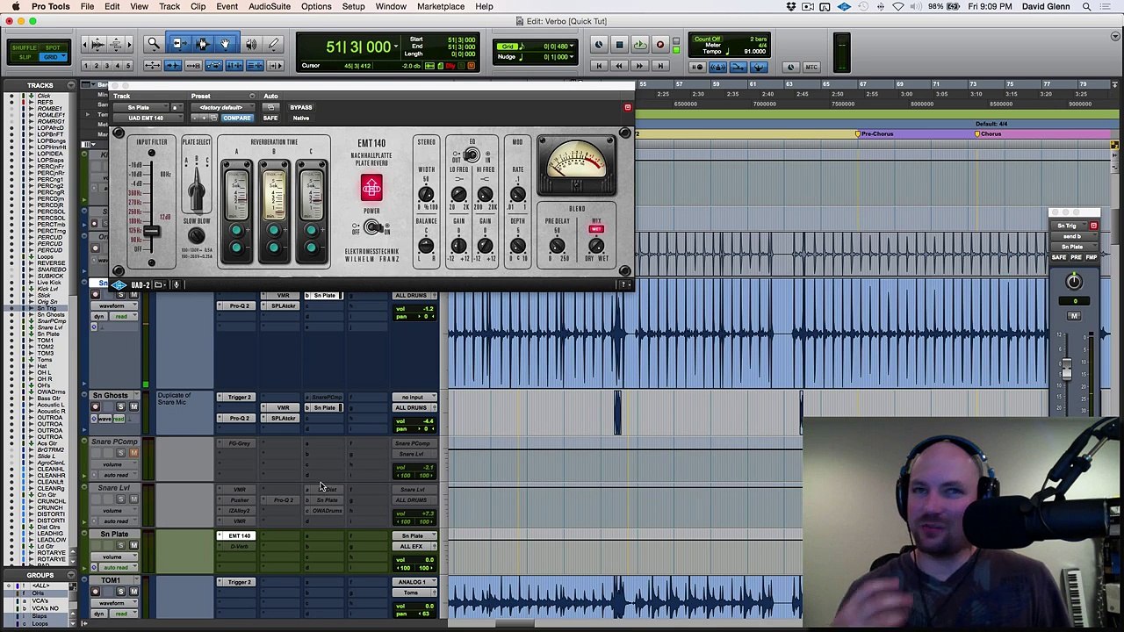Enable Grid edit mode
The height and width of the screenshot is (632, 1124).
[54, 57]
